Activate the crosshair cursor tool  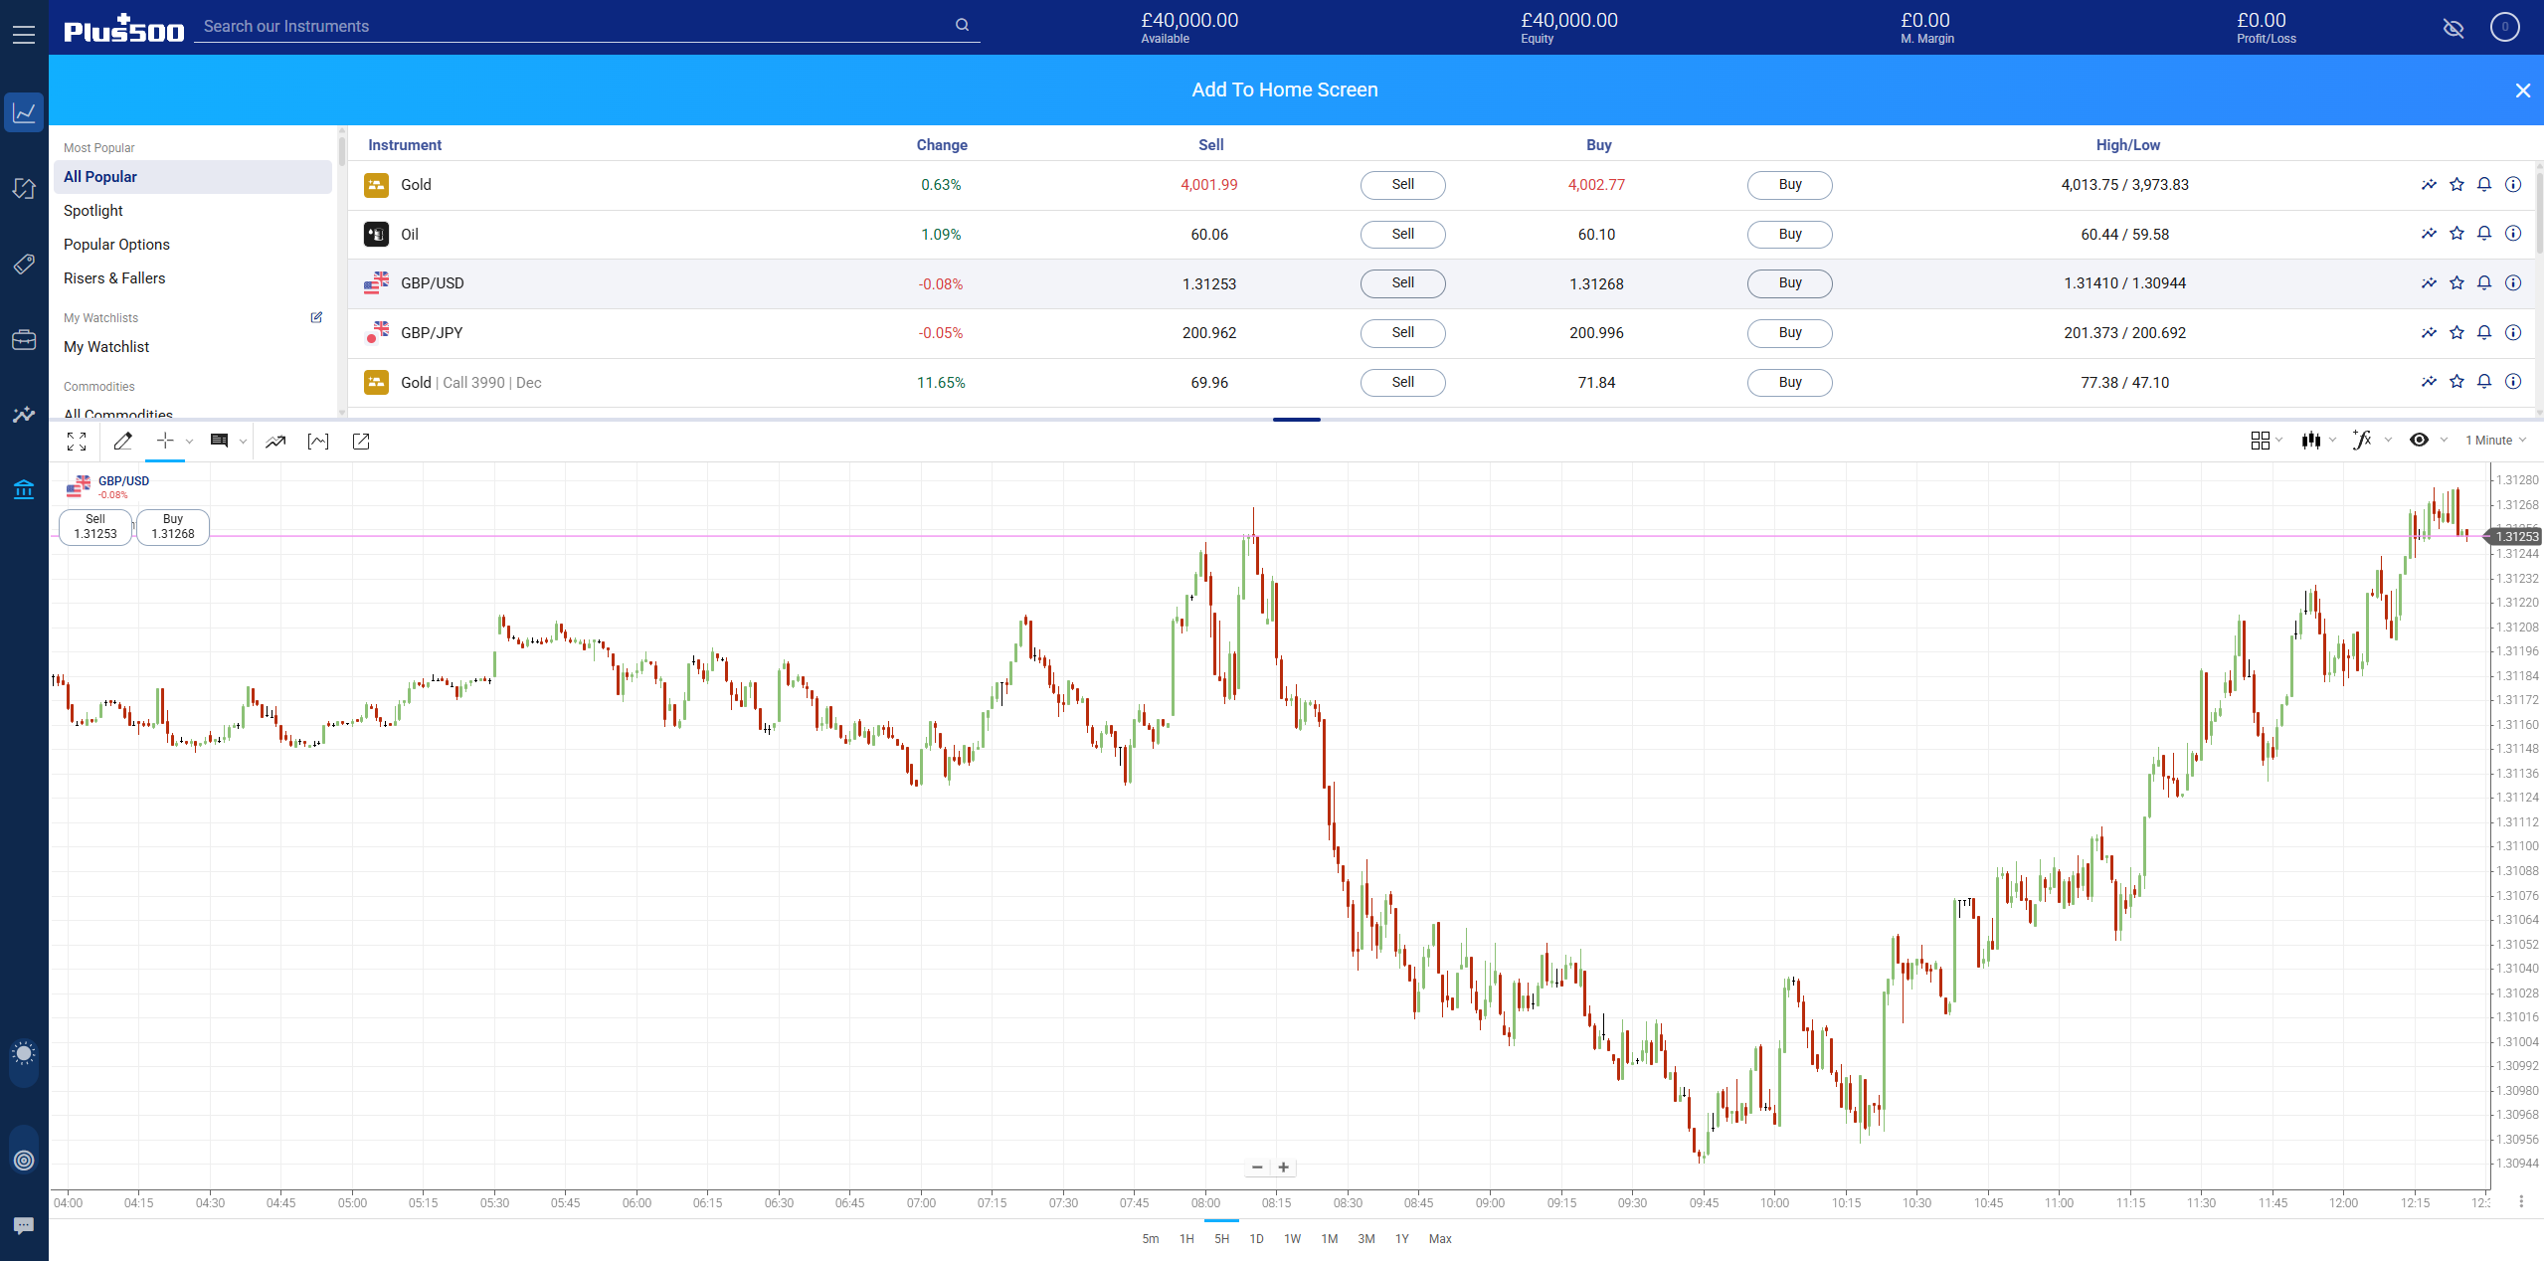pyautogui.click(x=165, y=442)
